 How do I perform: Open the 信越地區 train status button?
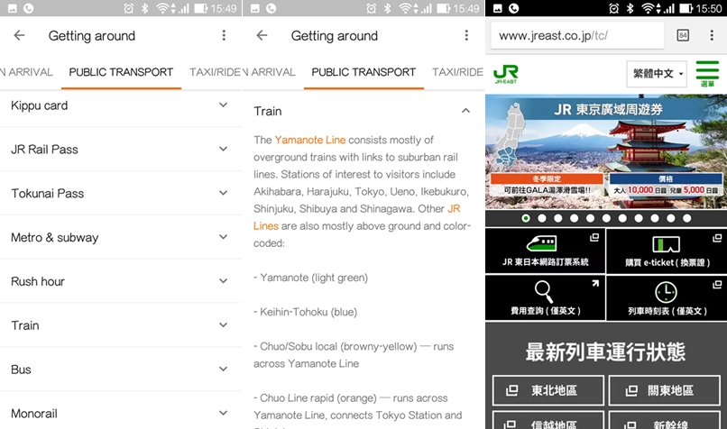pyautogui.click(x=548, y=420)
